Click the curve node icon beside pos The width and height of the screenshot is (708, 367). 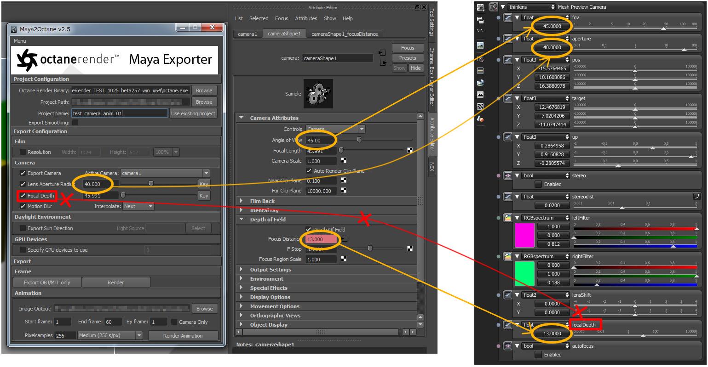click(508, 60)
